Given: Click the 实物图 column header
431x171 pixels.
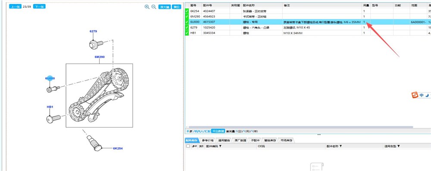Looking at the screenshot, I should point(236,5).
